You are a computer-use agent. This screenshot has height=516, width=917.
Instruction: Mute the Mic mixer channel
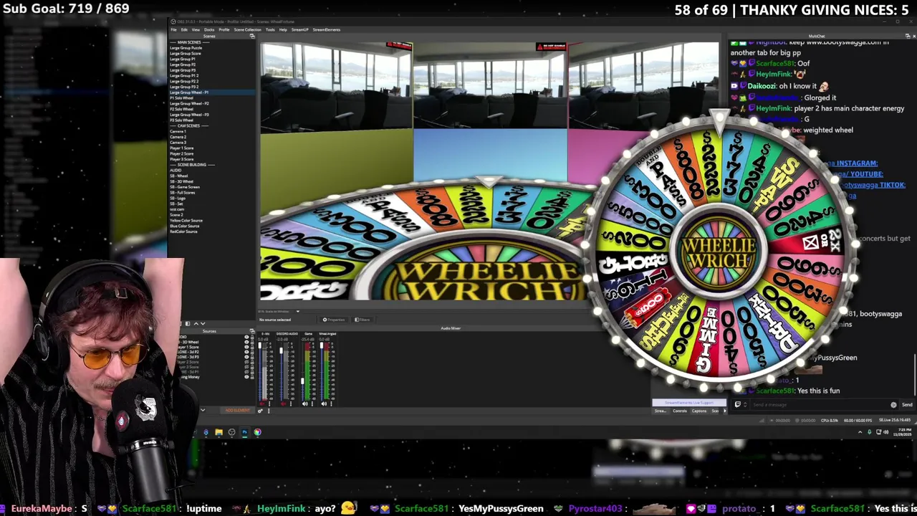pos(262,403)
